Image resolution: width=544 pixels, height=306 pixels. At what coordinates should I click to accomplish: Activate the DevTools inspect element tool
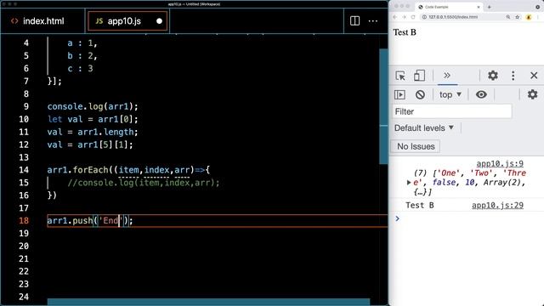coord(400,76)
